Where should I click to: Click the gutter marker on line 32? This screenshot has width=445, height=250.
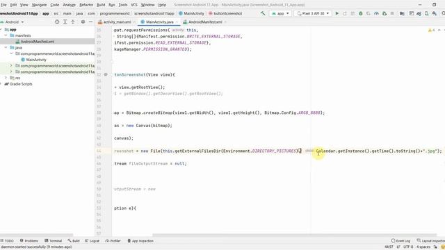pyautogui.click(x=106, y=74)
